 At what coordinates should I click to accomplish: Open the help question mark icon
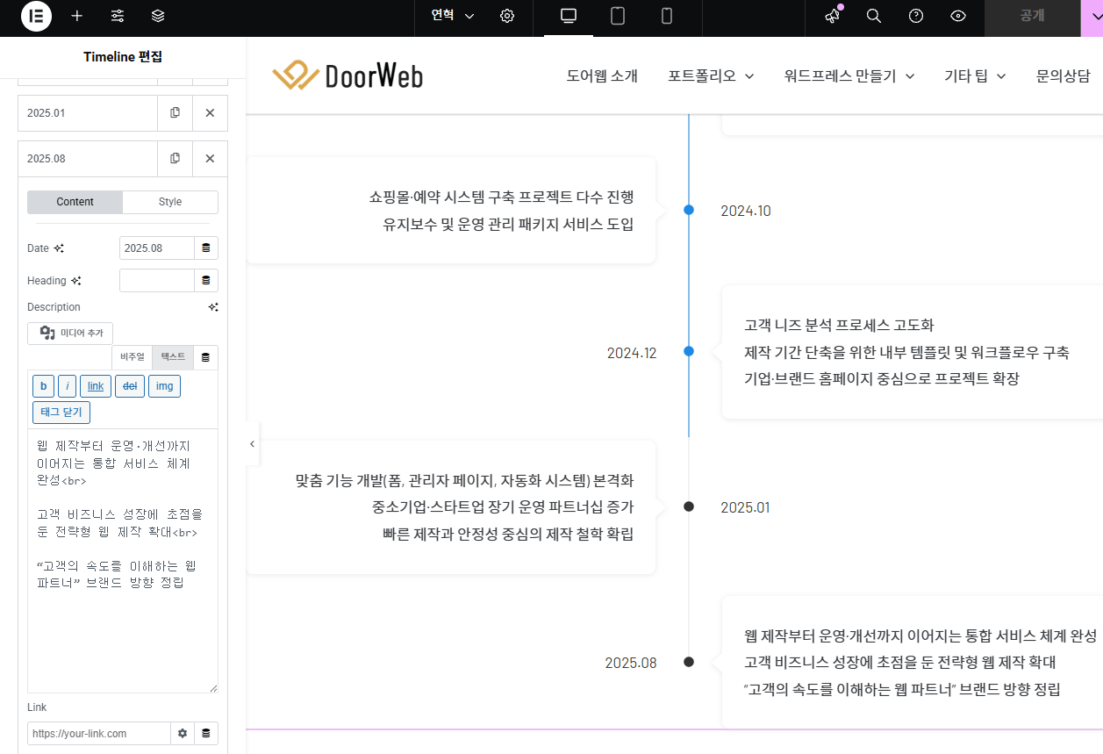click(916, 17)
